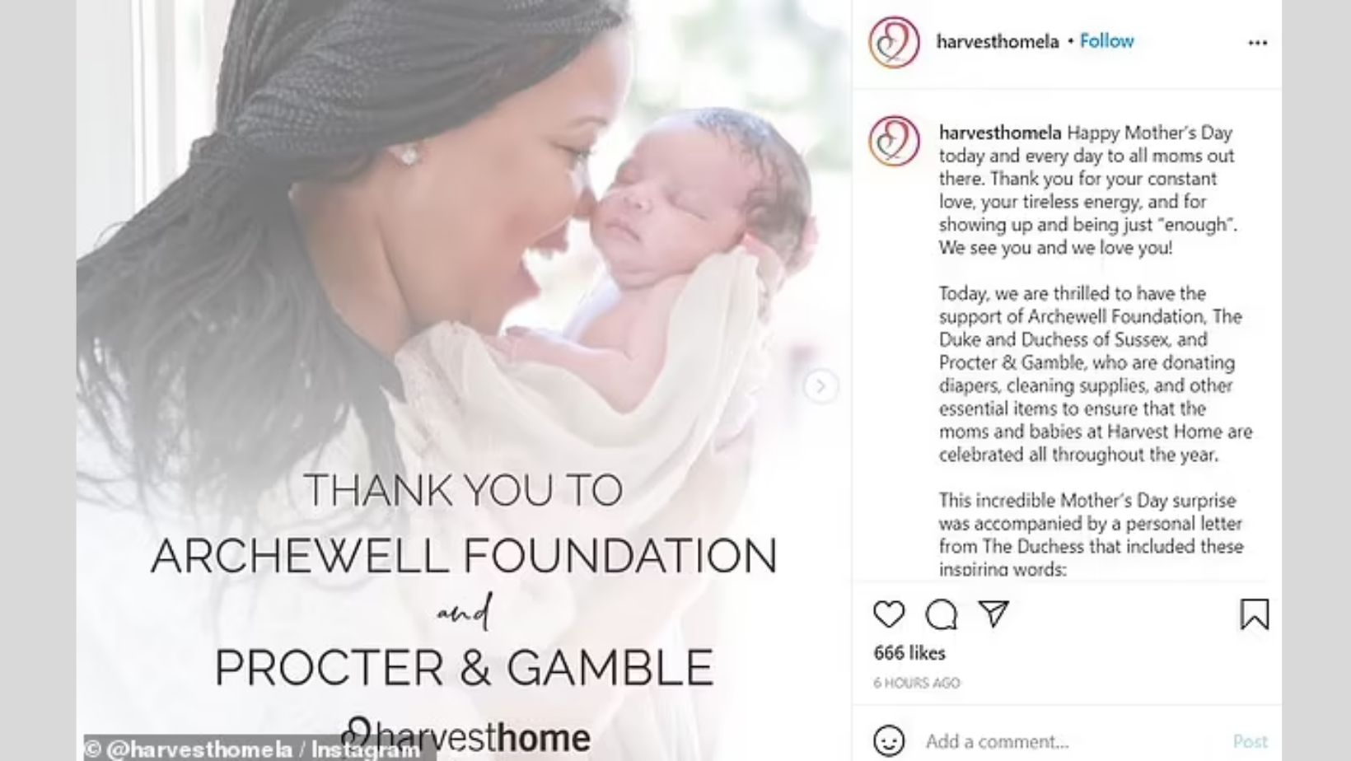
Task: Open the 6 hours ago timestamp
Action: 917,683
